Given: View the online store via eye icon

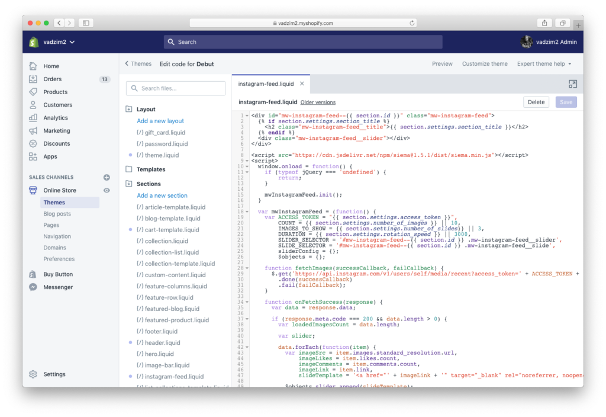Looking at the screenshot, I should [107, 190].
